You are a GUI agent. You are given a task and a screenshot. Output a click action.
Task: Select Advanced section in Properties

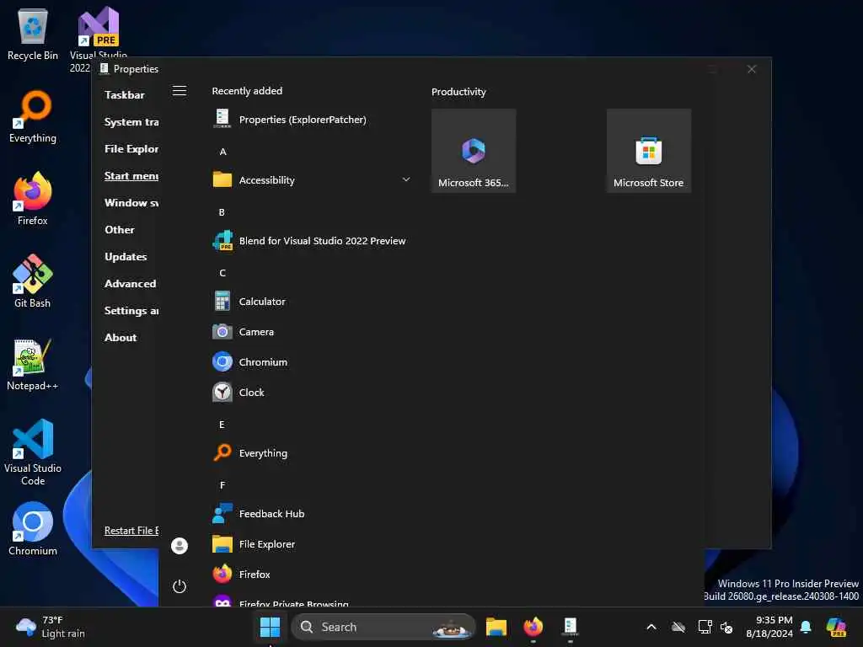(131, 283)
